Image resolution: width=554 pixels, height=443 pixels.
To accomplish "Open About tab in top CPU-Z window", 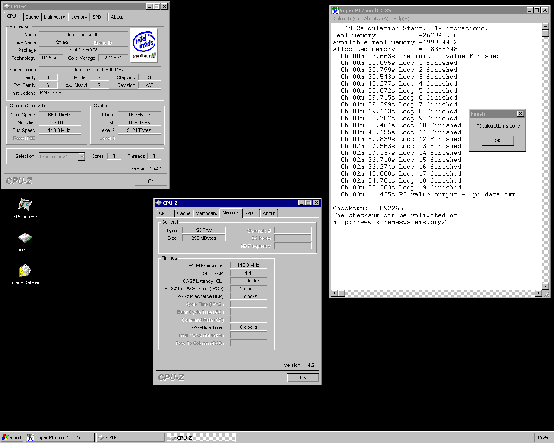I will (x=117, y=17).
